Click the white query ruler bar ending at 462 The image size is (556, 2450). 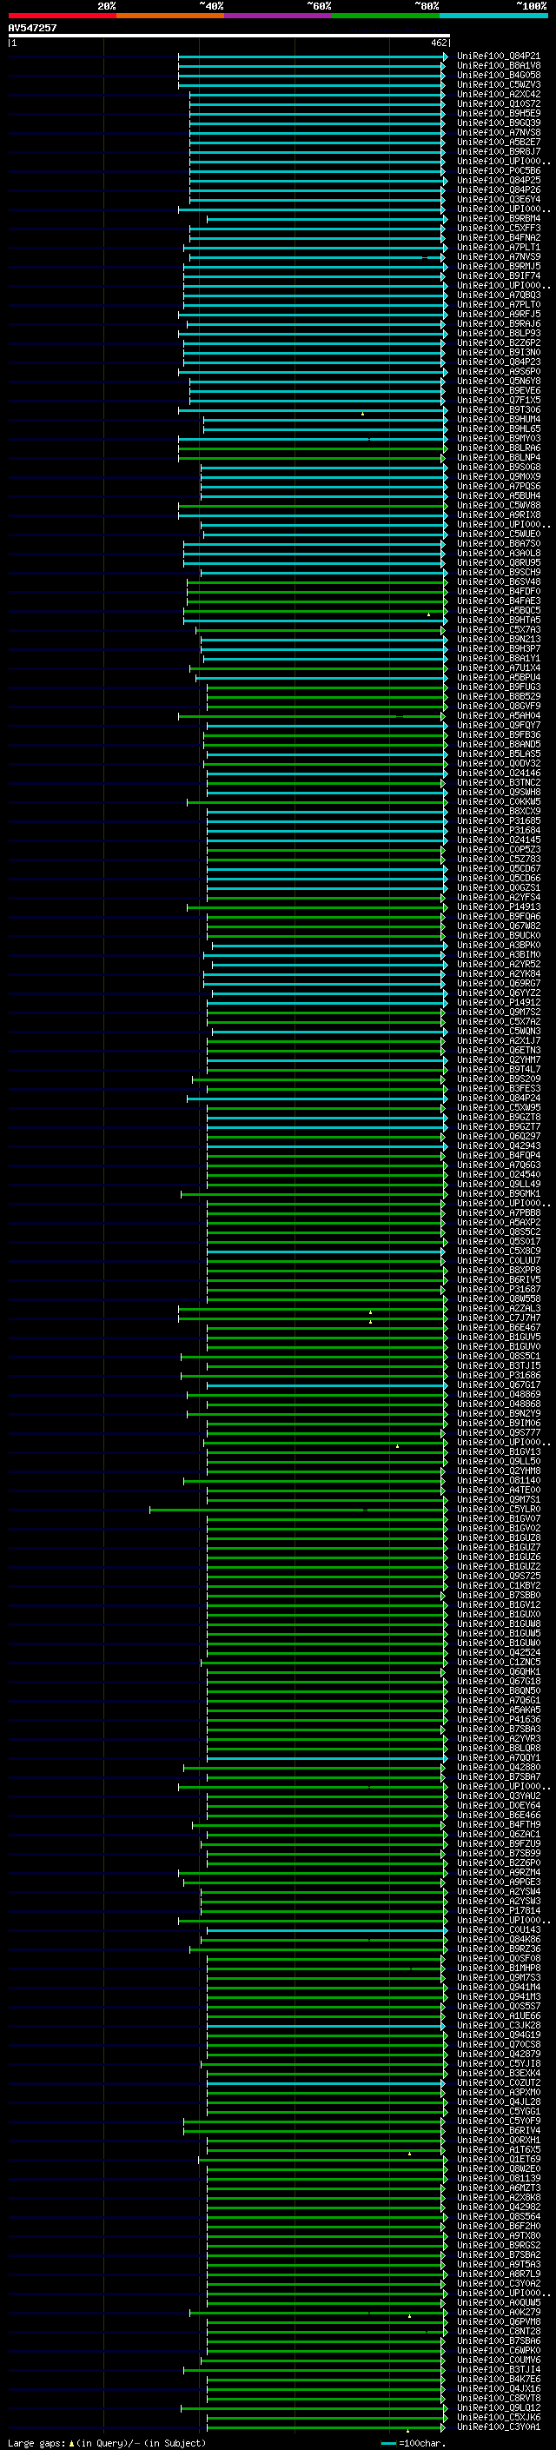pyautogui.click(x=228, y=37)
